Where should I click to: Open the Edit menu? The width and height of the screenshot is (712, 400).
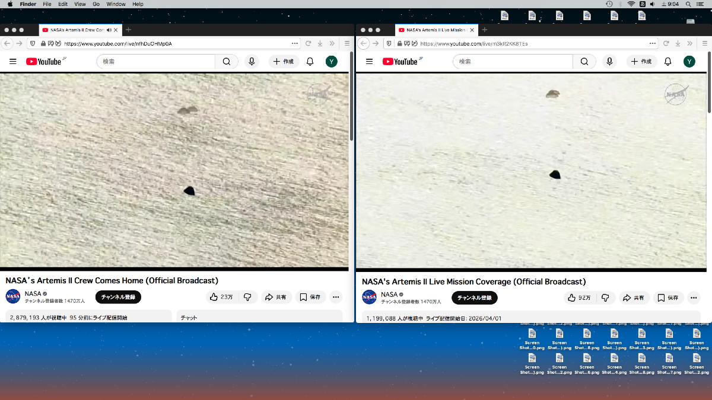pyautogui.click(x=63, y=4)
